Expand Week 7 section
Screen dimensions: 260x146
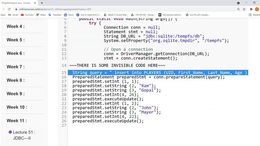15,67
